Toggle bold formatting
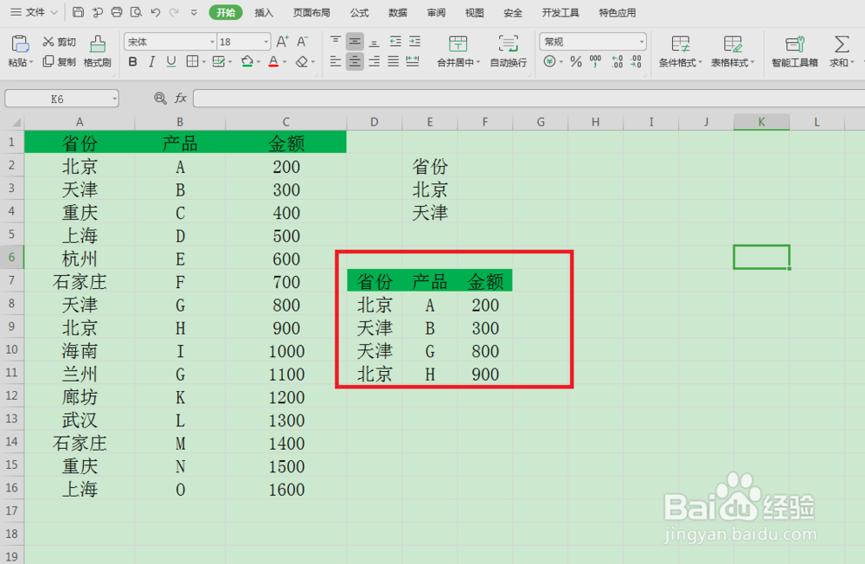Screen dimensions: 865x564 [x=132, y=61]
